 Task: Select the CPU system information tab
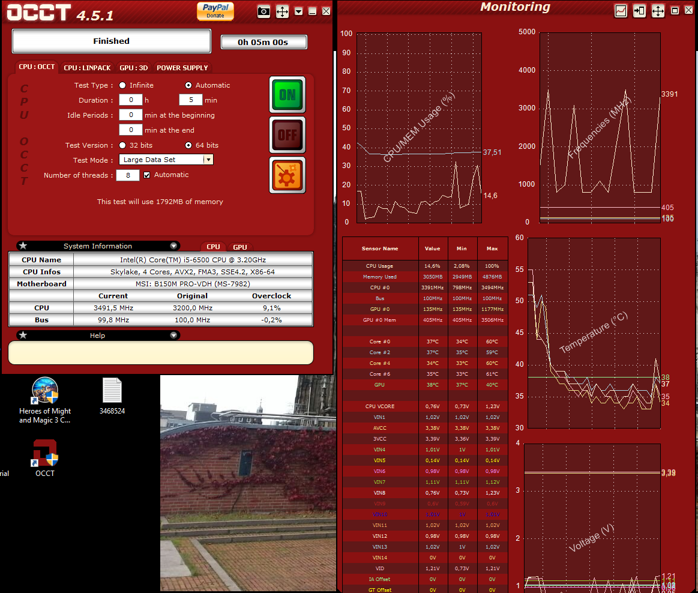(x=213, y=247)
